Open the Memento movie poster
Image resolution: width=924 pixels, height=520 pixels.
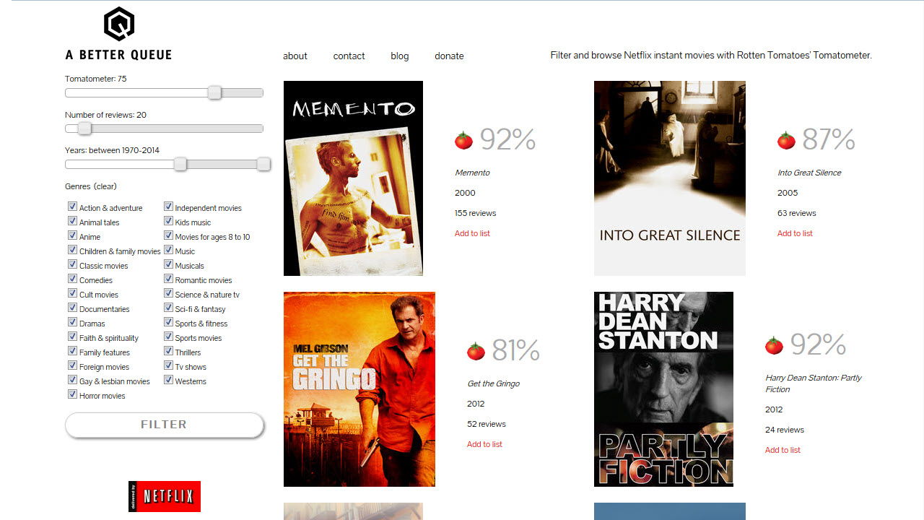tap(353, 178)
